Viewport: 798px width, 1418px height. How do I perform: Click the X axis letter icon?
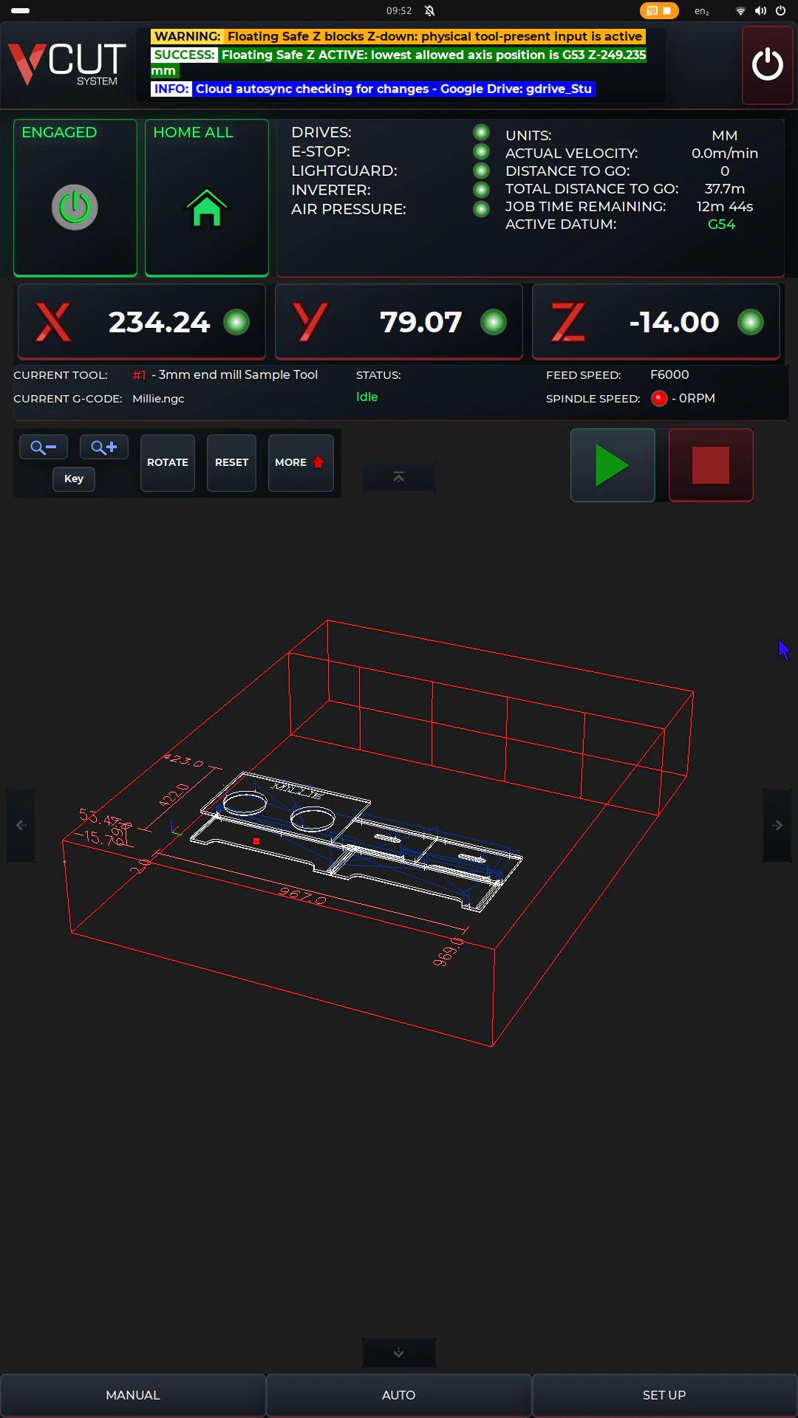[x=54, y=322]
